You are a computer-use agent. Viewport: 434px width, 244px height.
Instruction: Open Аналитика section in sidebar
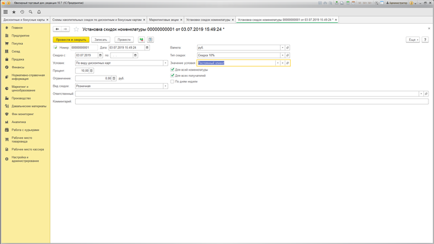tap(19, 122)
